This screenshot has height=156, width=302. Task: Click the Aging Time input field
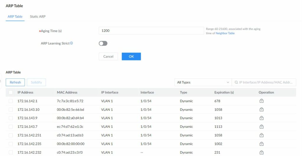[151, 31]
